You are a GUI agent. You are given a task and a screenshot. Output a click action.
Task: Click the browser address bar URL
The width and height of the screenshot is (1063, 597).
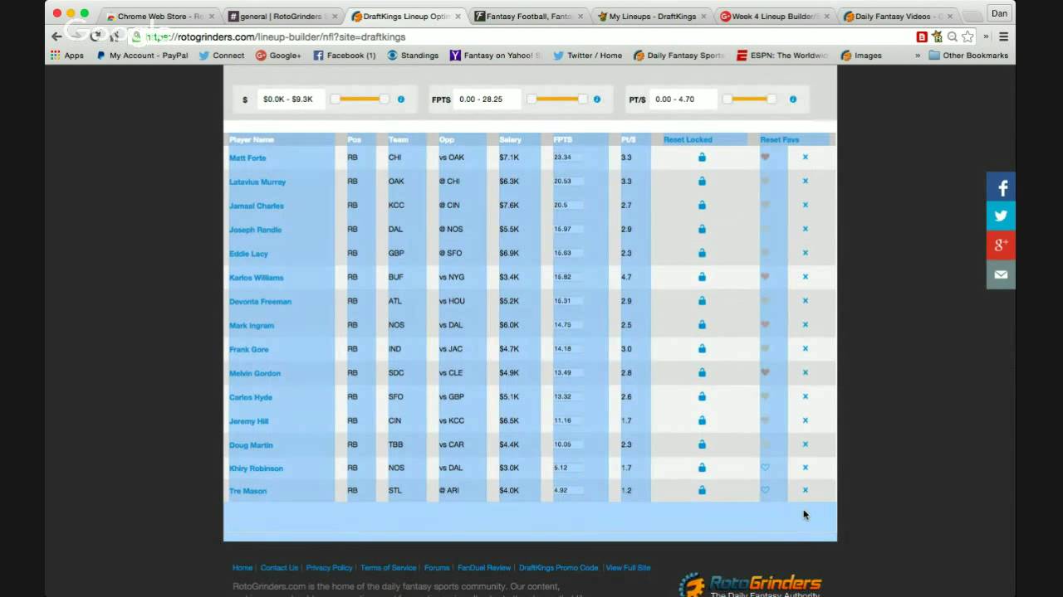276,36
